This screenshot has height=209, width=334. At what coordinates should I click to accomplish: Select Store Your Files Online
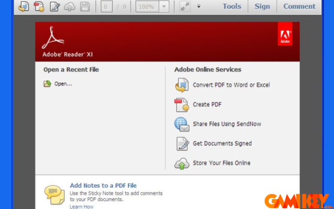tap(221, 163)
